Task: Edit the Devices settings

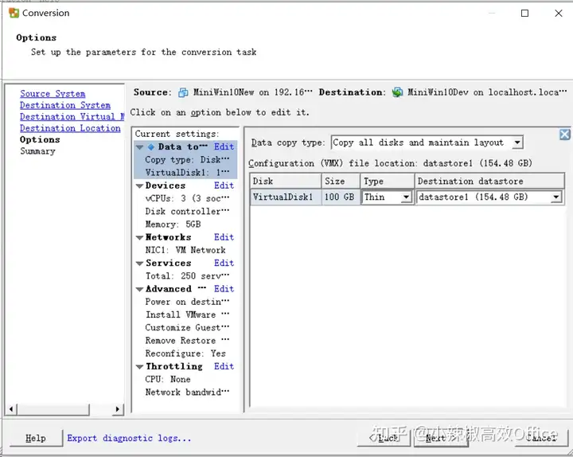Action: tap(224, 186)
